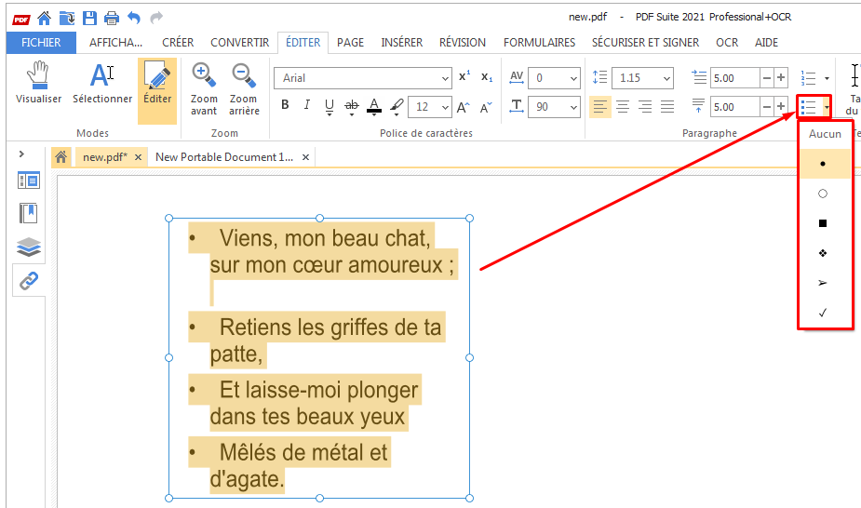Viewport: 861px width, 508px height.
Task: Decrease lower spacing value with minus
Action: pos(767,107)
